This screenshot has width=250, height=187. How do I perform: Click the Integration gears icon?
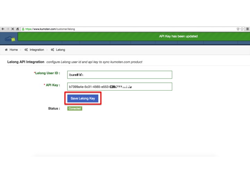26,50
